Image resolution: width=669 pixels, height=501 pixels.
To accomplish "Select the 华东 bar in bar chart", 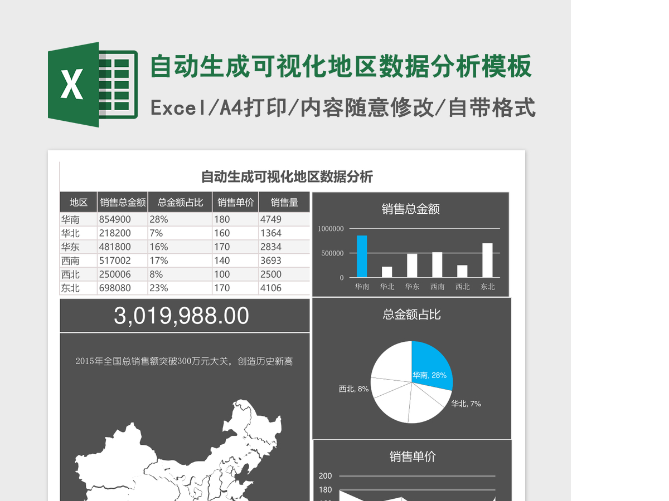I will coord(412,266).
